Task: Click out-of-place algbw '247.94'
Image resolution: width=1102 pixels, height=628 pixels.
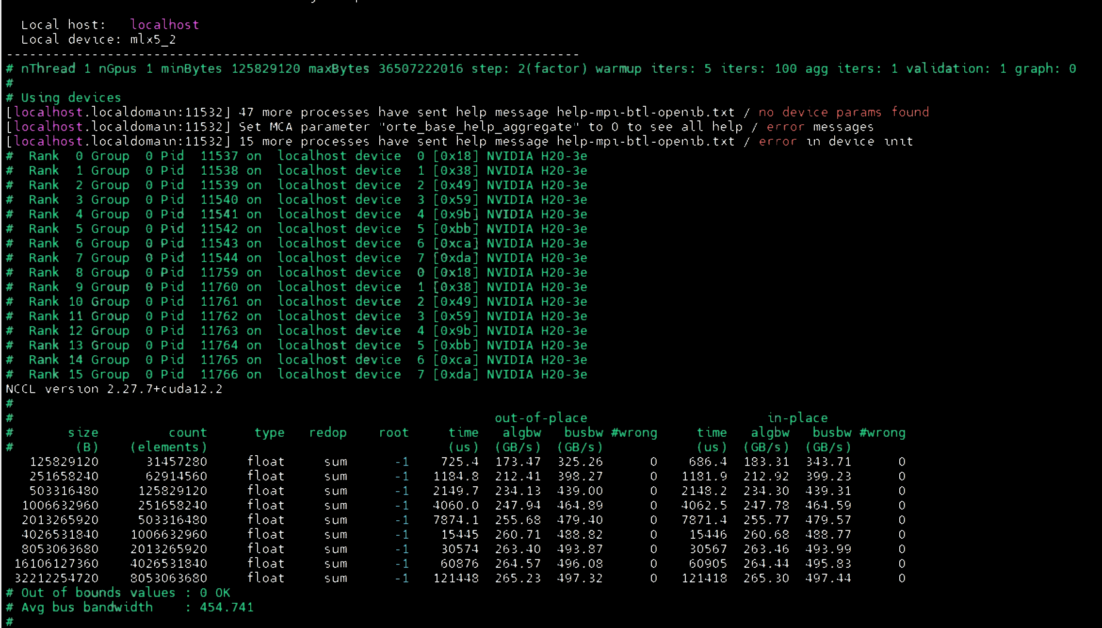Action: pos(518,505)
